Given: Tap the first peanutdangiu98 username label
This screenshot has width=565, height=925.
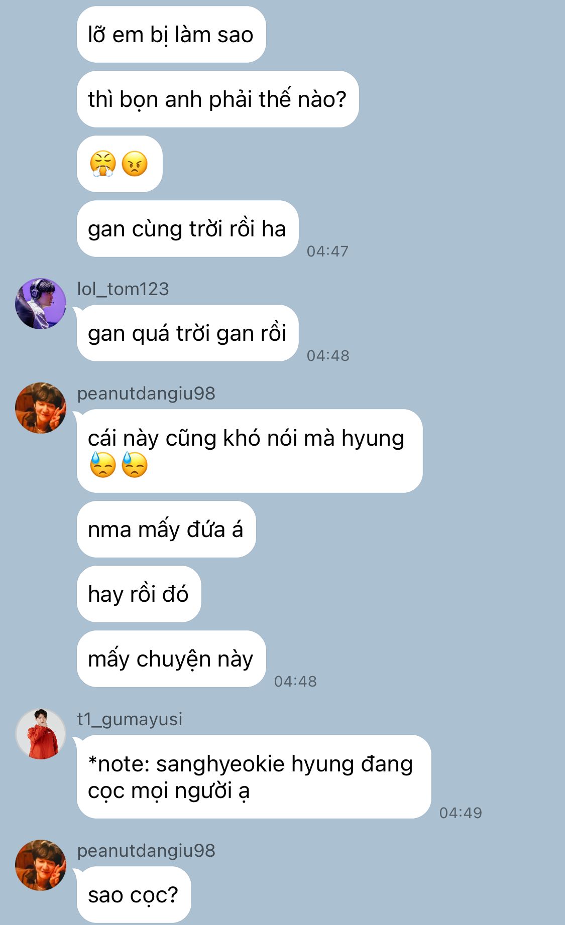Looking at the screenshot, I should 146,393.
